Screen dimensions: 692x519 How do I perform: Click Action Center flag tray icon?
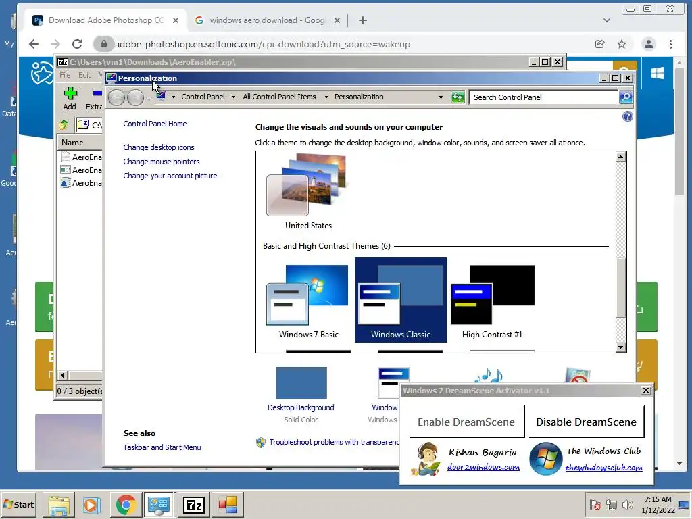click(x=595, y=504)
